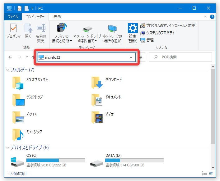
Task: Click the vertical scrollbar up arrow
Action: pyautogui.click(x=213, y=67)
